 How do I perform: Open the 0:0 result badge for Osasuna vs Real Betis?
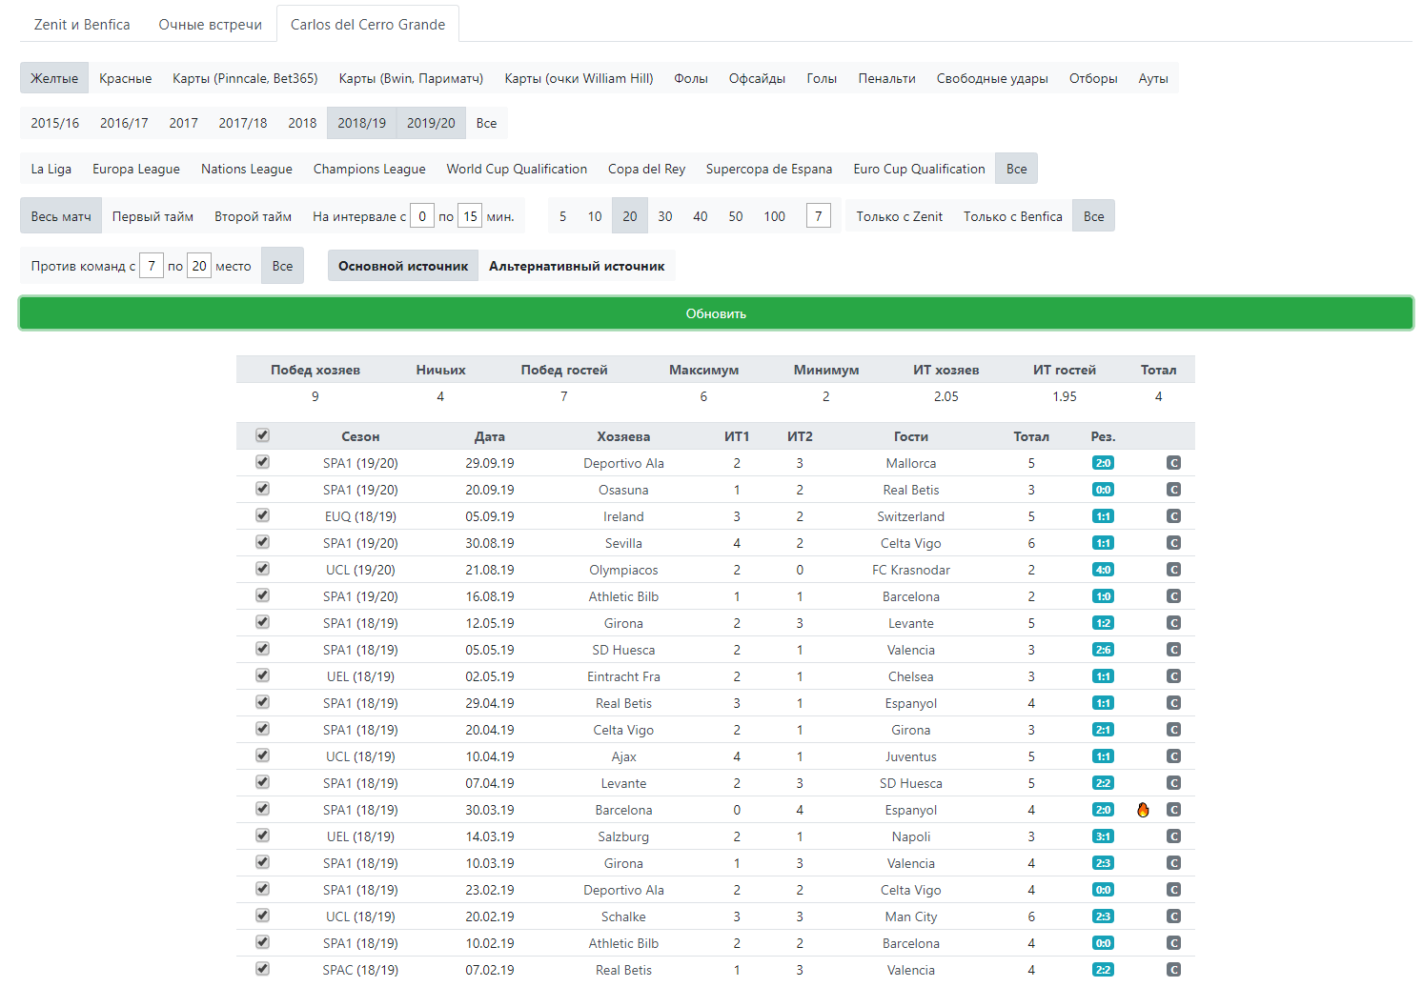click(1103, 490)
